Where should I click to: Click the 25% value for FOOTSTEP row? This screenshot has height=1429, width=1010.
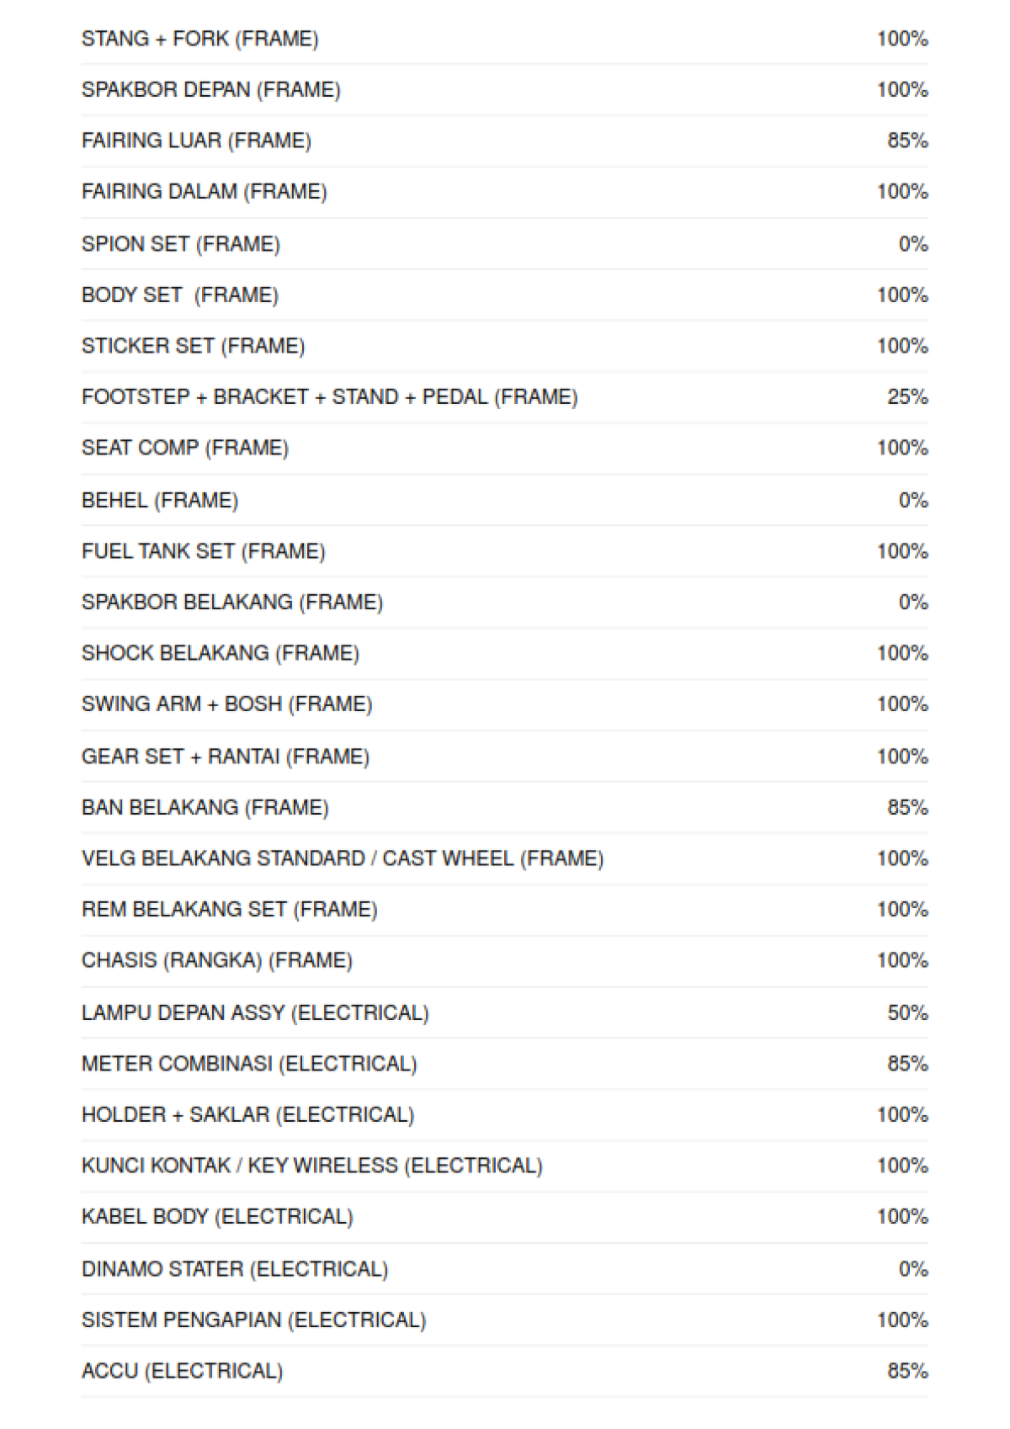coord(906,397)
